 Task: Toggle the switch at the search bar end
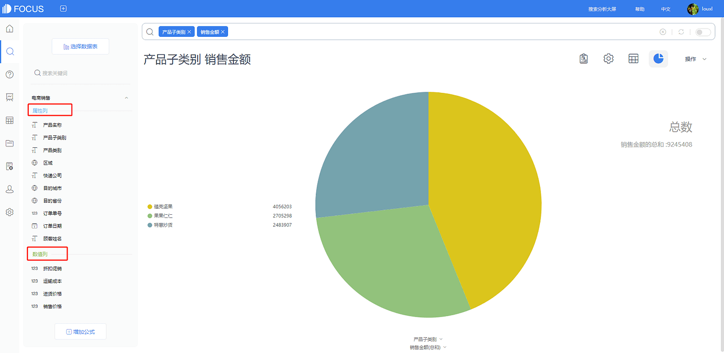pos(703,32)
